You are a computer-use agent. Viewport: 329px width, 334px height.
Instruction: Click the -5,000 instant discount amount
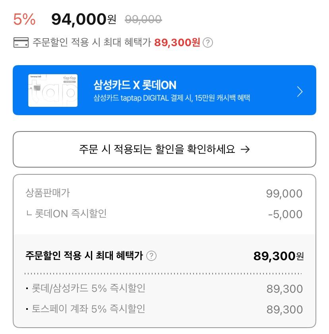point(285,214)
